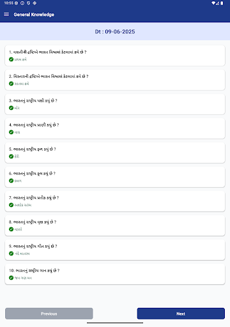
Task: Open question 4 card
Action: (x=115, y=128)
